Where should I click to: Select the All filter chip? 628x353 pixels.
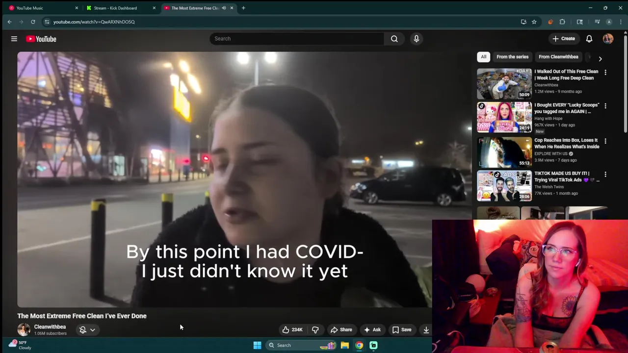click(x=483, y=57)
